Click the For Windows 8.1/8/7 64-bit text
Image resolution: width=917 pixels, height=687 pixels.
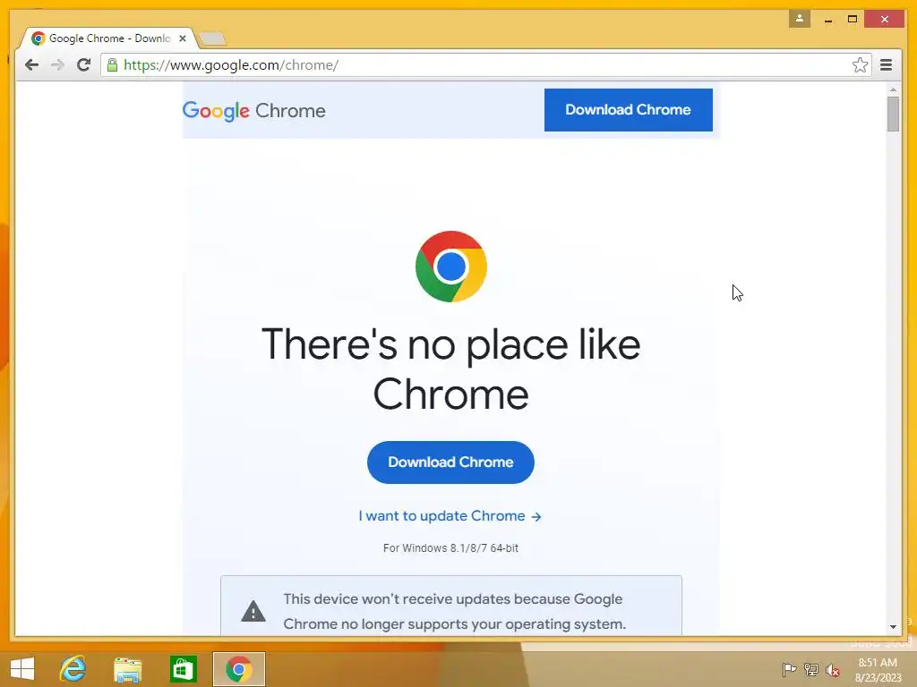click(450, 548)
